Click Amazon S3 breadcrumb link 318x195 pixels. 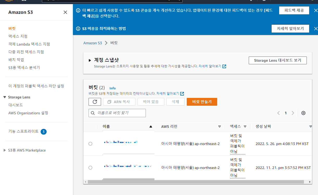pyautogui.click(x=93, y=43)
